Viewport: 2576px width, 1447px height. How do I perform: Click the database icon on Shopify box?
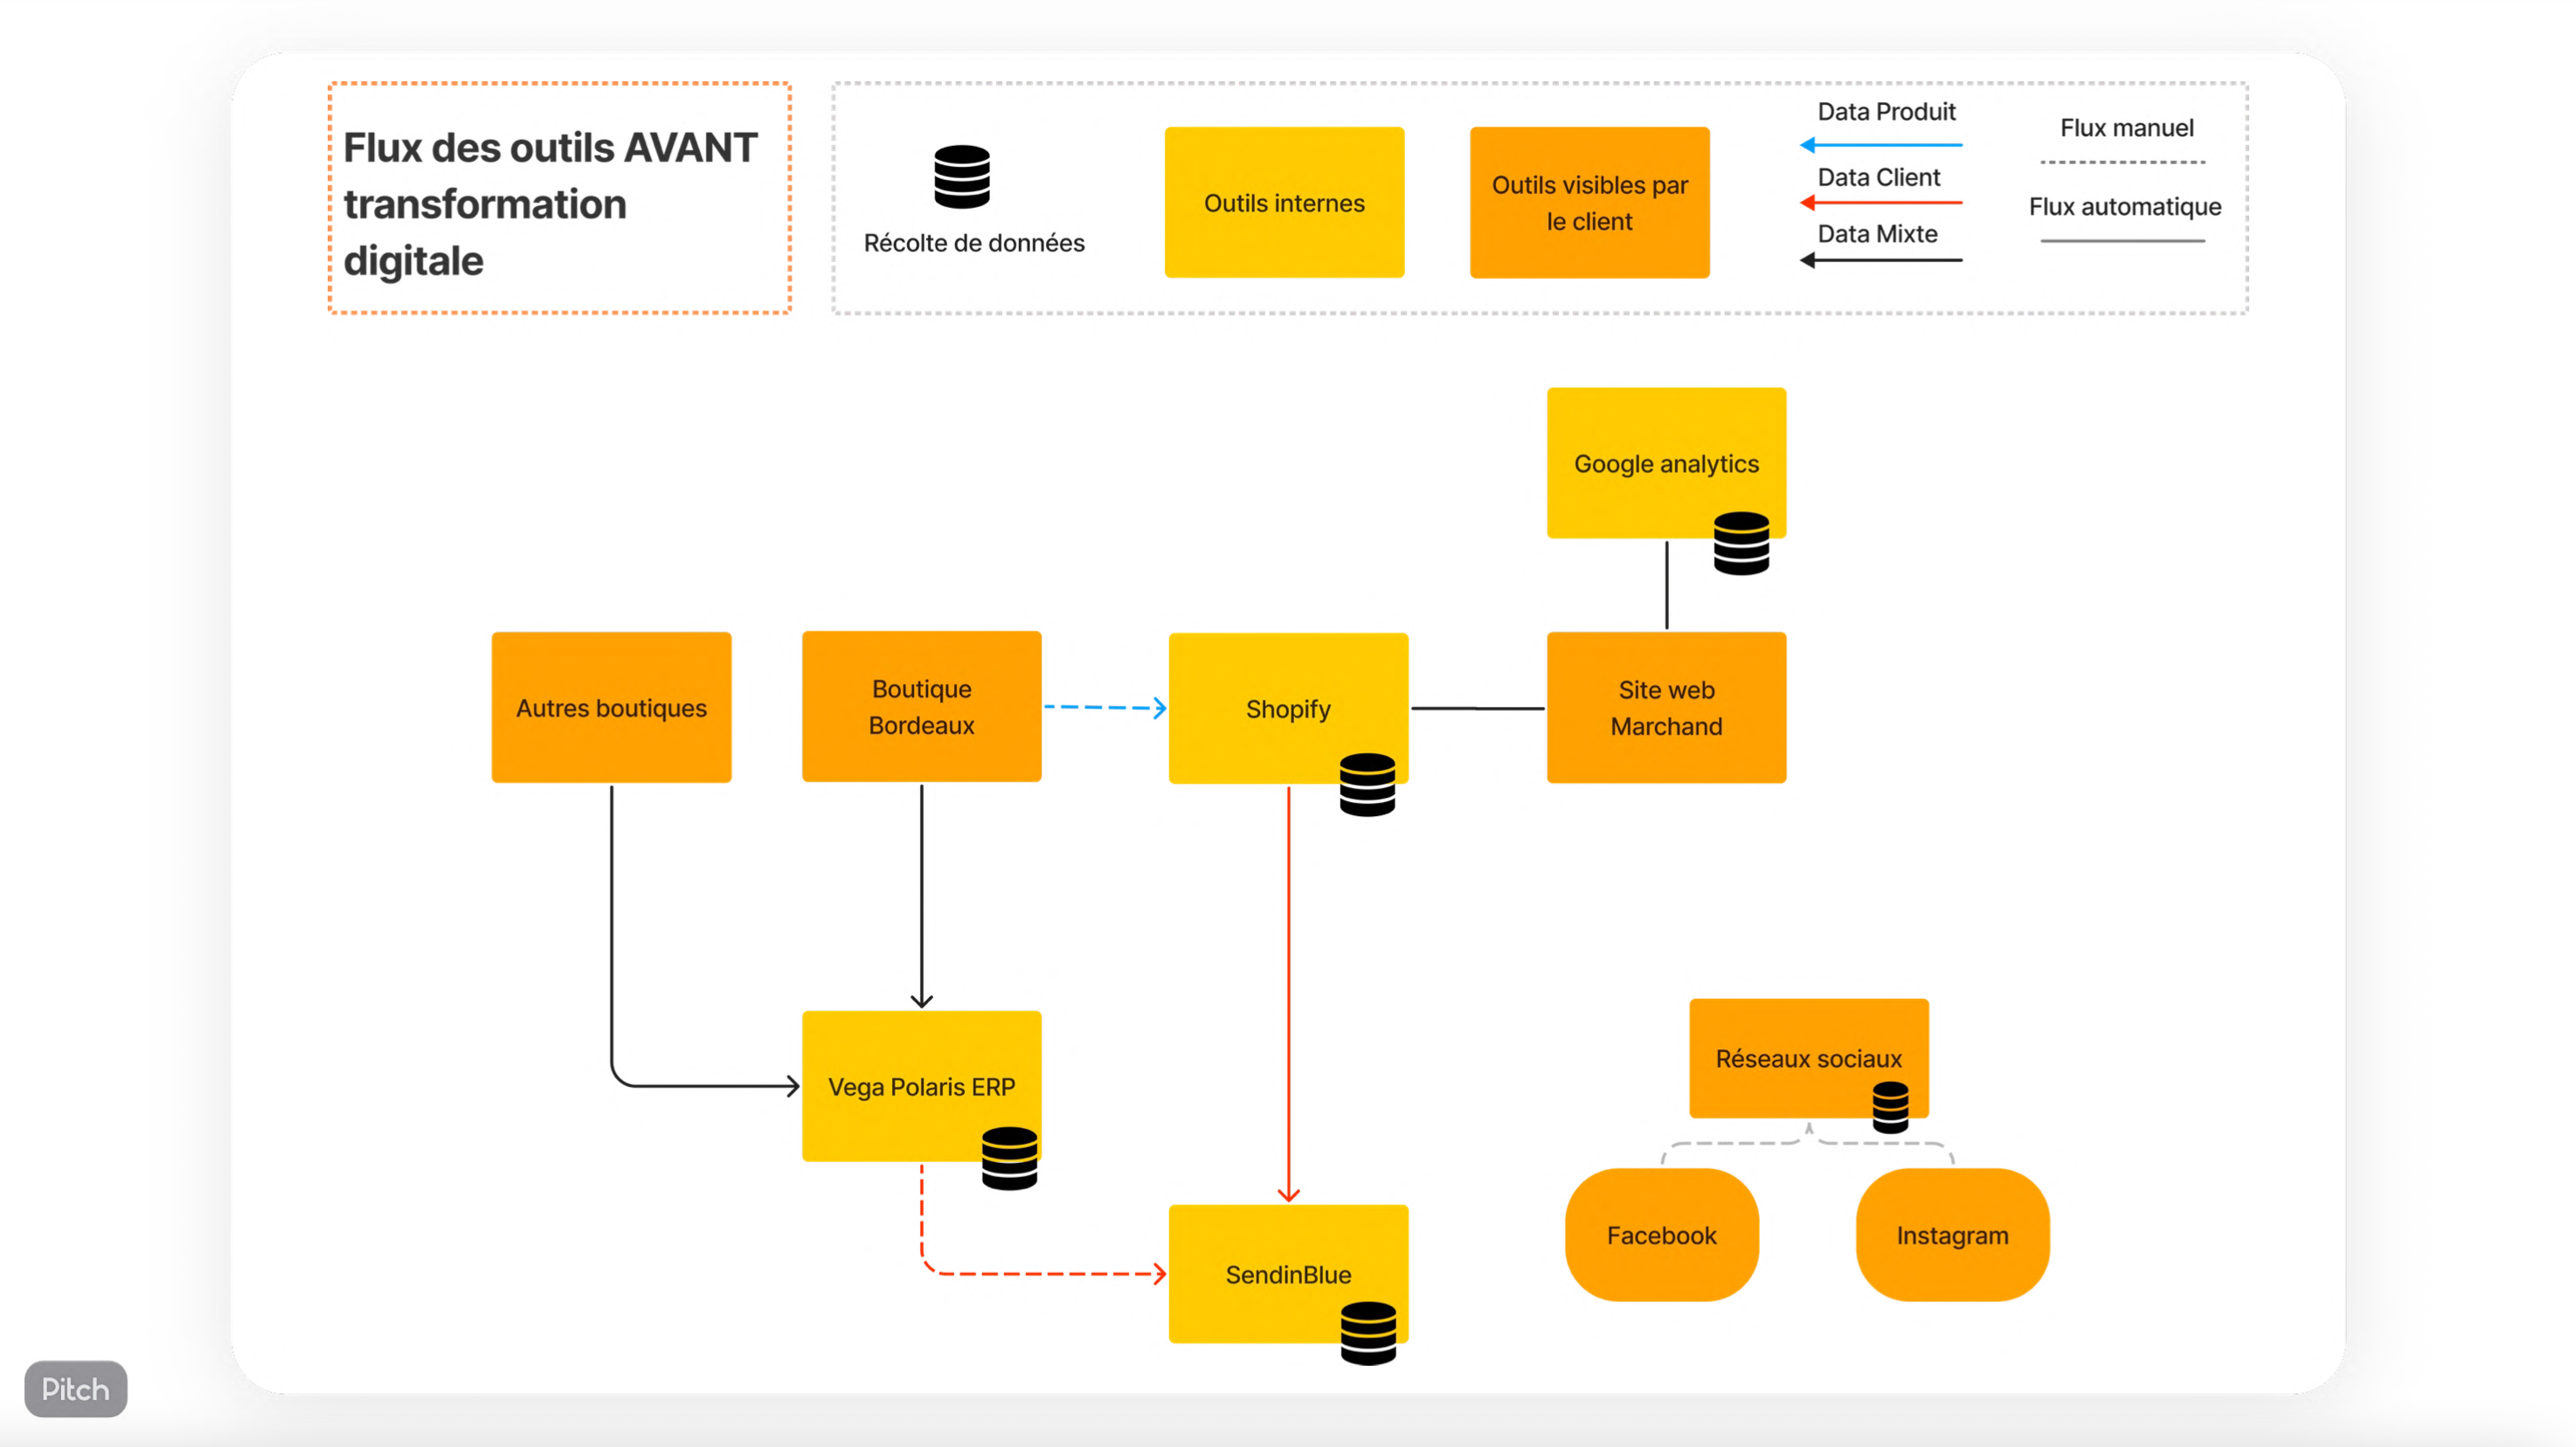1367,785
